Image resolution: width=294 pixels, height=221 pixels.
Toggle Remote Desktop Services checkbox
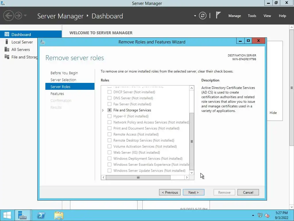(109, 140)
